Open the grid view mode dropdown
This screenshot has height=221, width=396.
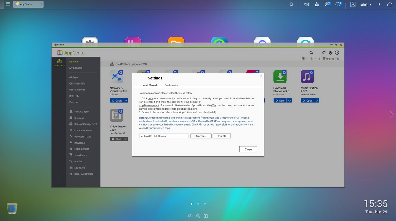(x=304, y=59)
